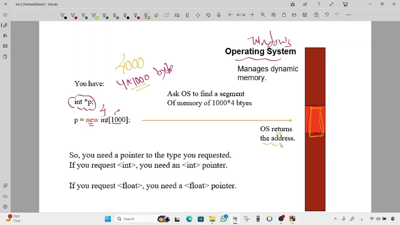The image size is (400, 225).
Task: Open the add-ons icon beside the share button
Action: coord(292,4)
